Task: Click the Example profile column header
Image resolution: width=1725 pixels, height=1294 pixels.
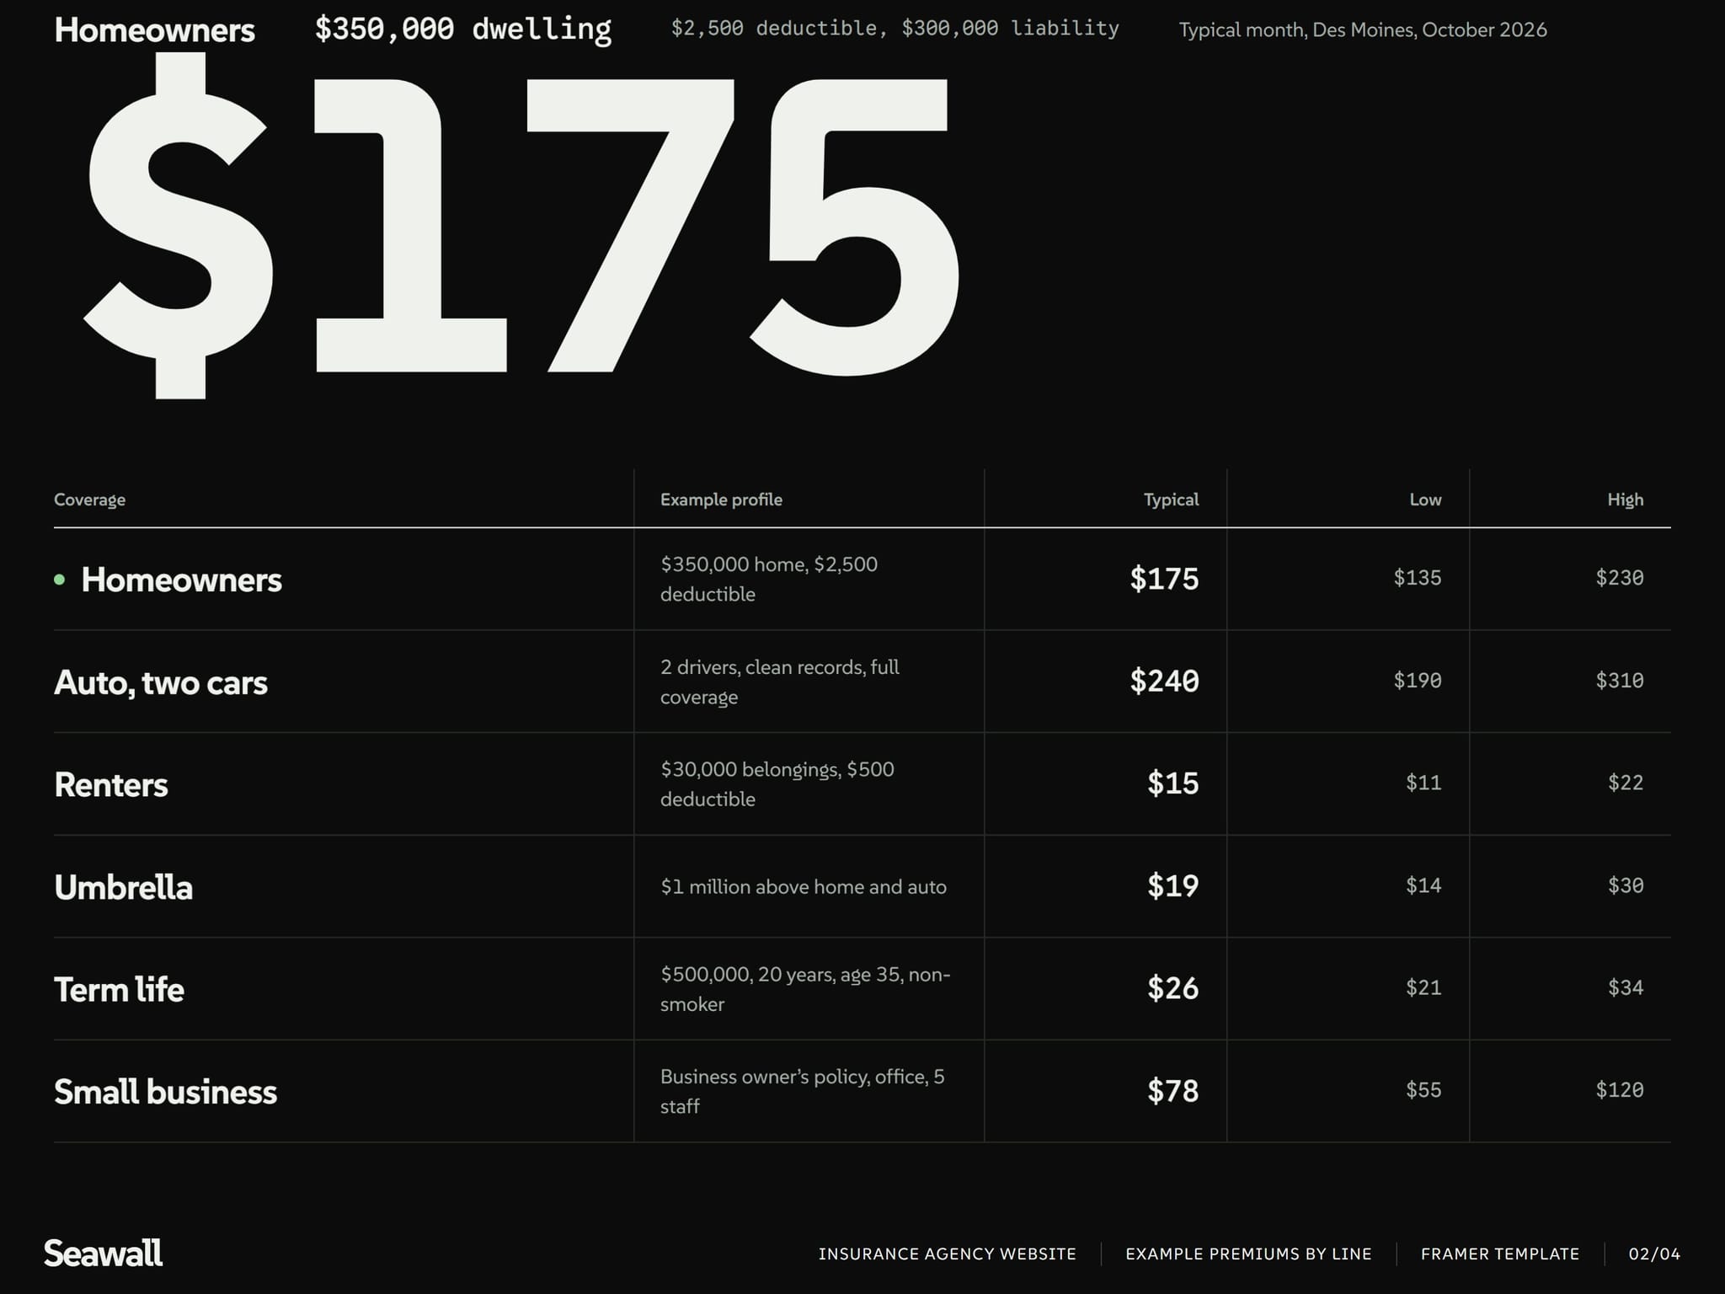Action: 721,500
